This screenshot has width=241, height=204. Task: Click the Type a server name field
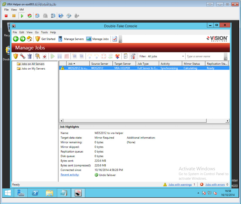205,56
